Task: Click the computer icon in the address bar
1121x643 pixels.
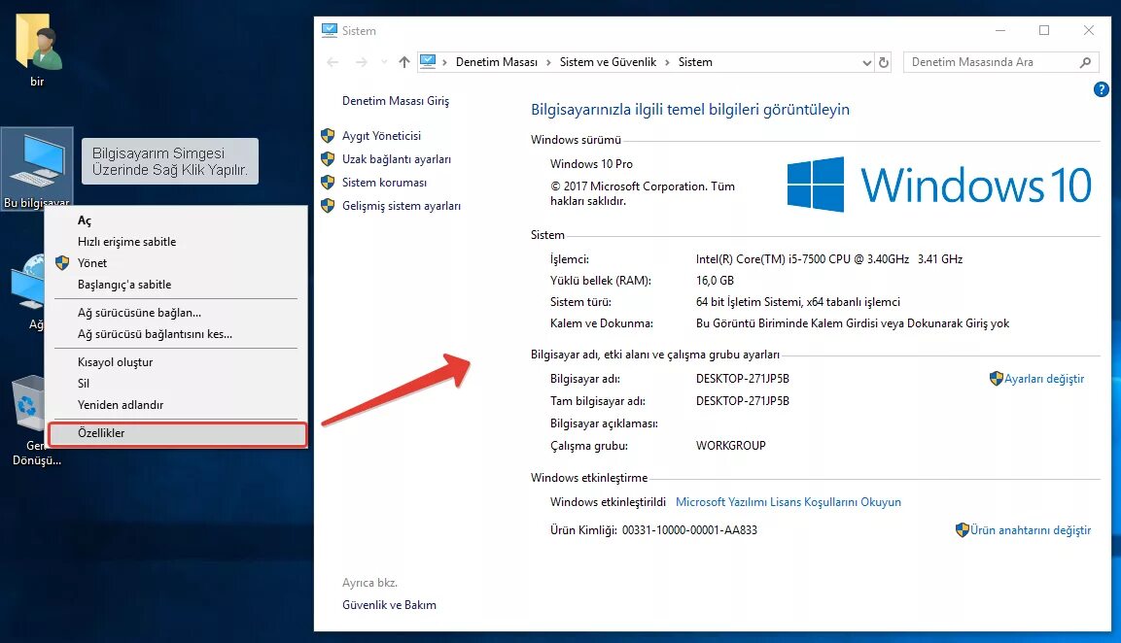Action: [x=429, y=61]
